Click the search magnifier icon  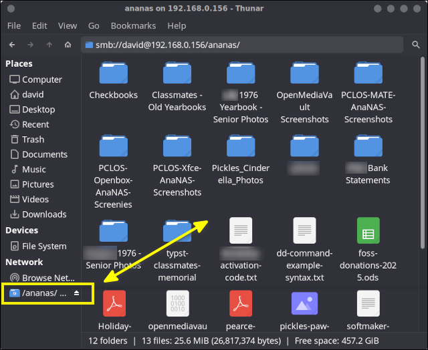(x=415, y=45)
